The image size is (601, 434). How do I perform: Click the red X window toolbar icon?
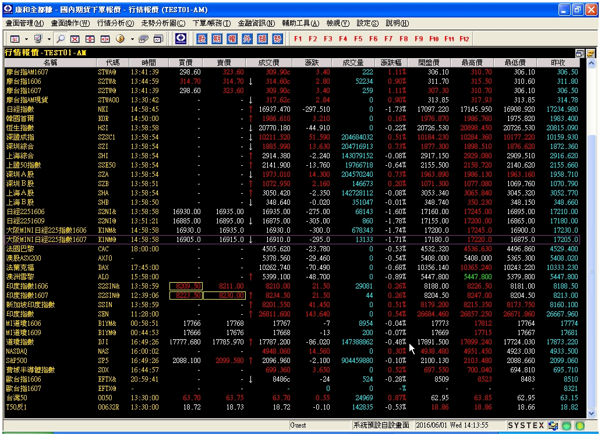coord(75,39)
